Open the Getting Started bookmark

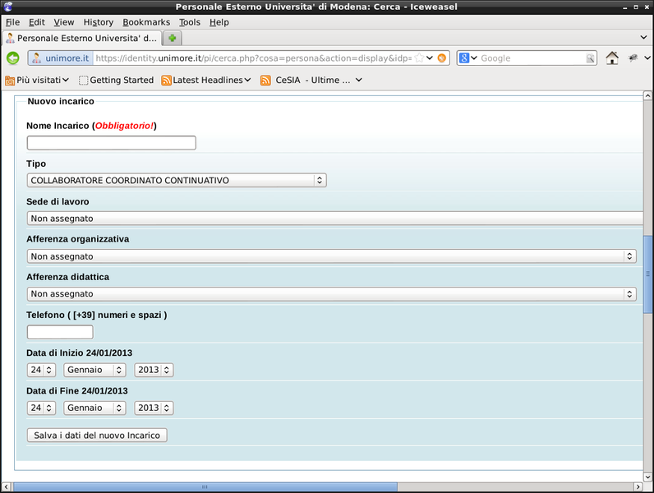(x=117, y=80)
